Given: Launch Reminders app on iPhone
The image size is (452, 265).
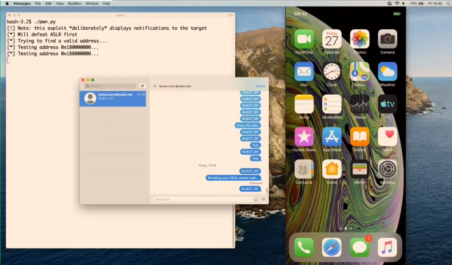Looking at the screenshot, I should (332, 104).
